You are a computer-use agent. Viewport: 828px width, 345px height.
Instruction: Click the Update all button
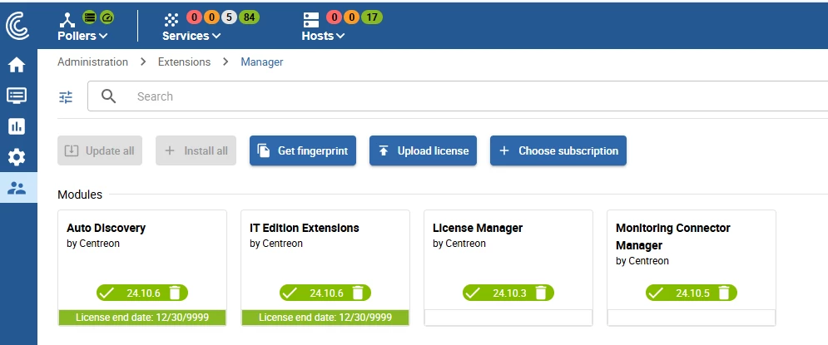click(100, 150)
